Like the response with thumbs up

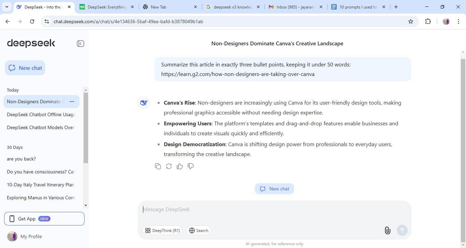pyautogui.click(x=180, y=166)
